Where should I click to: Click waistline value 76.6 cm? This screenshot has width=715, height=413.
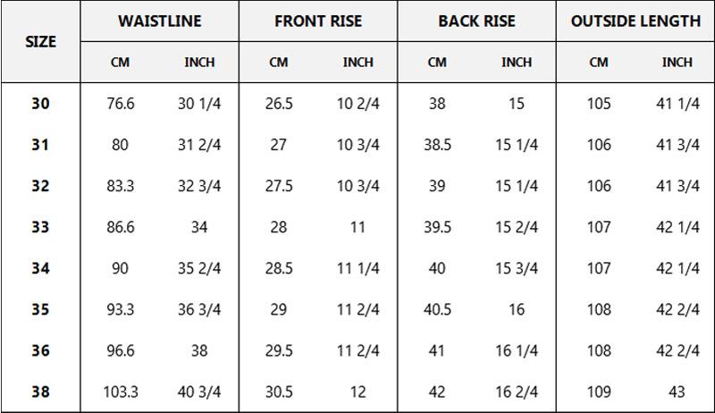tap(121, 104)
